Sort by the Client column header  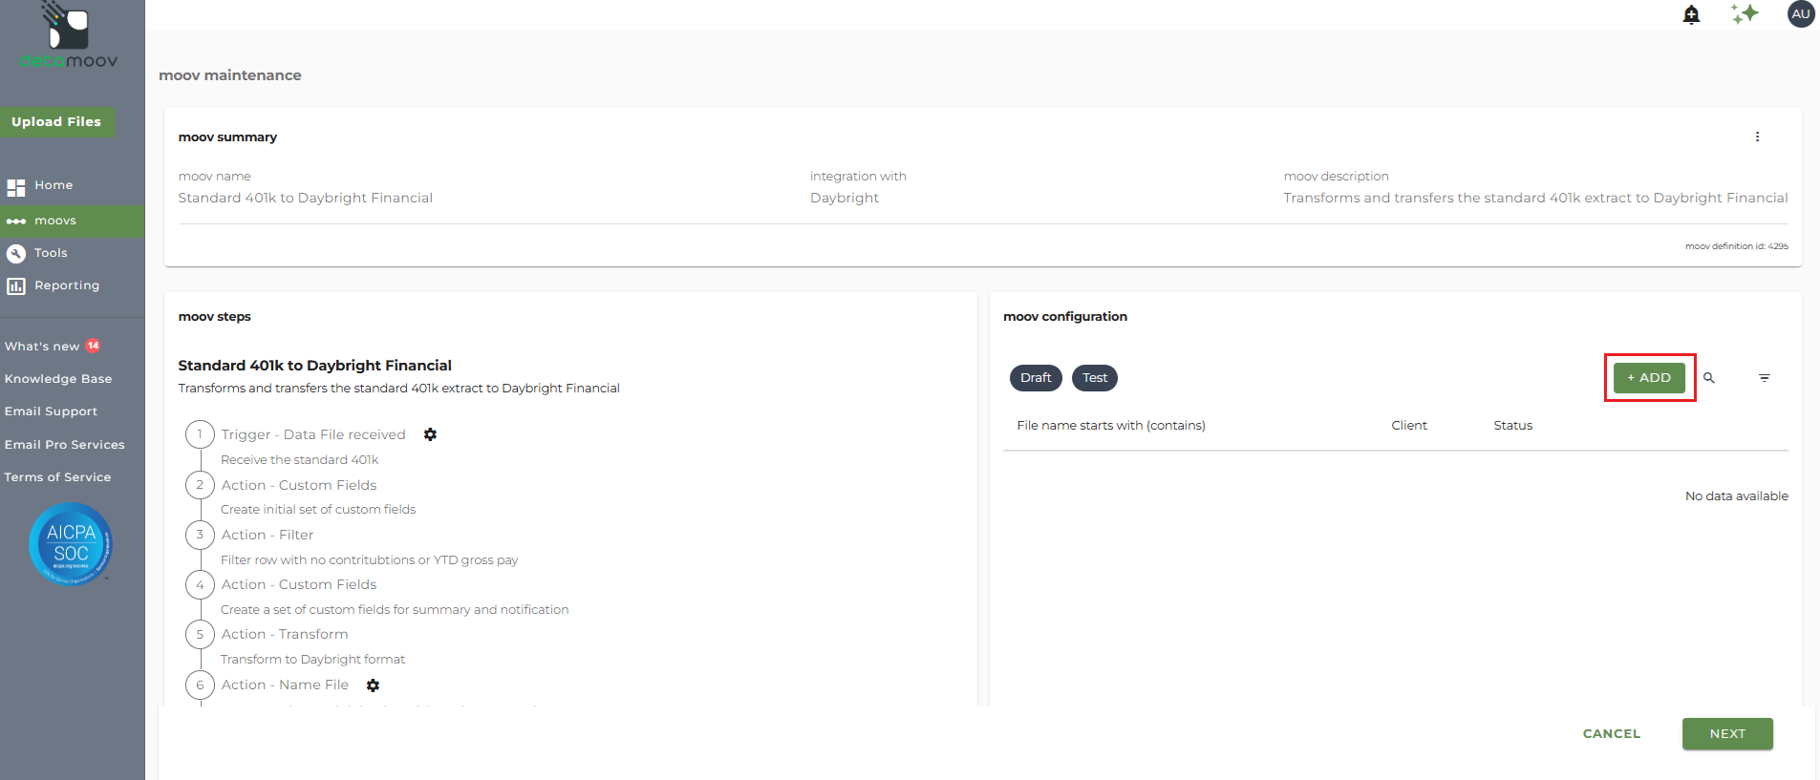pos(1409,426)
